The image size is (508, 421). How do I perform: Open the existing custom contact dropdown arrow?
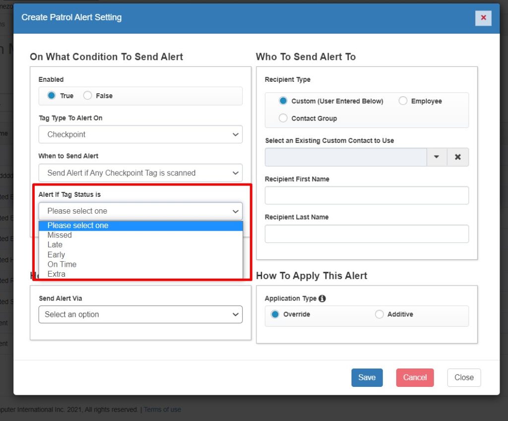437,157
